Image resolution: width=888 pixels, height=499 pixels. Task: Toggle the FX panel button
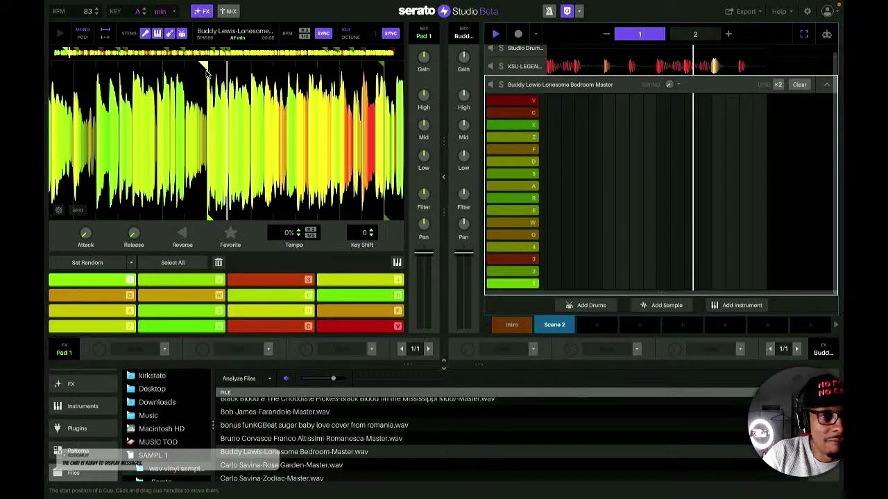point(202,11)
